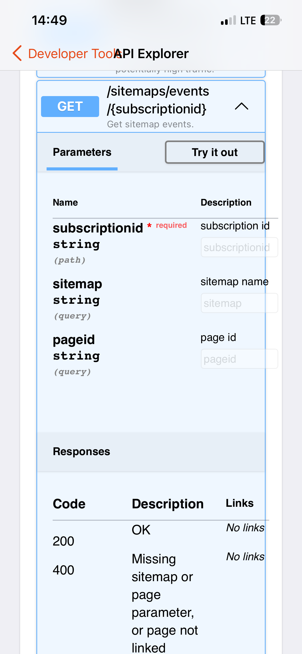Click the GET method badge

coord(70,106)
